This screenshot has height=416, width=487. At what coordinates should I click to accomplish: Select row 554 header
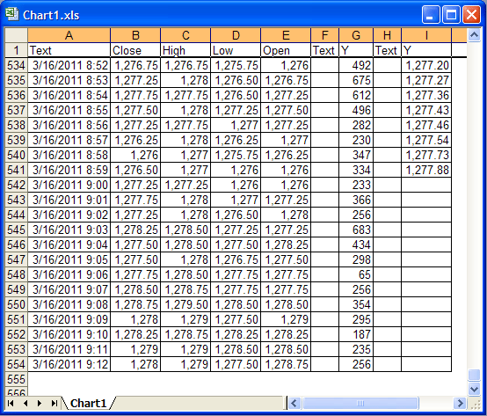16,364
